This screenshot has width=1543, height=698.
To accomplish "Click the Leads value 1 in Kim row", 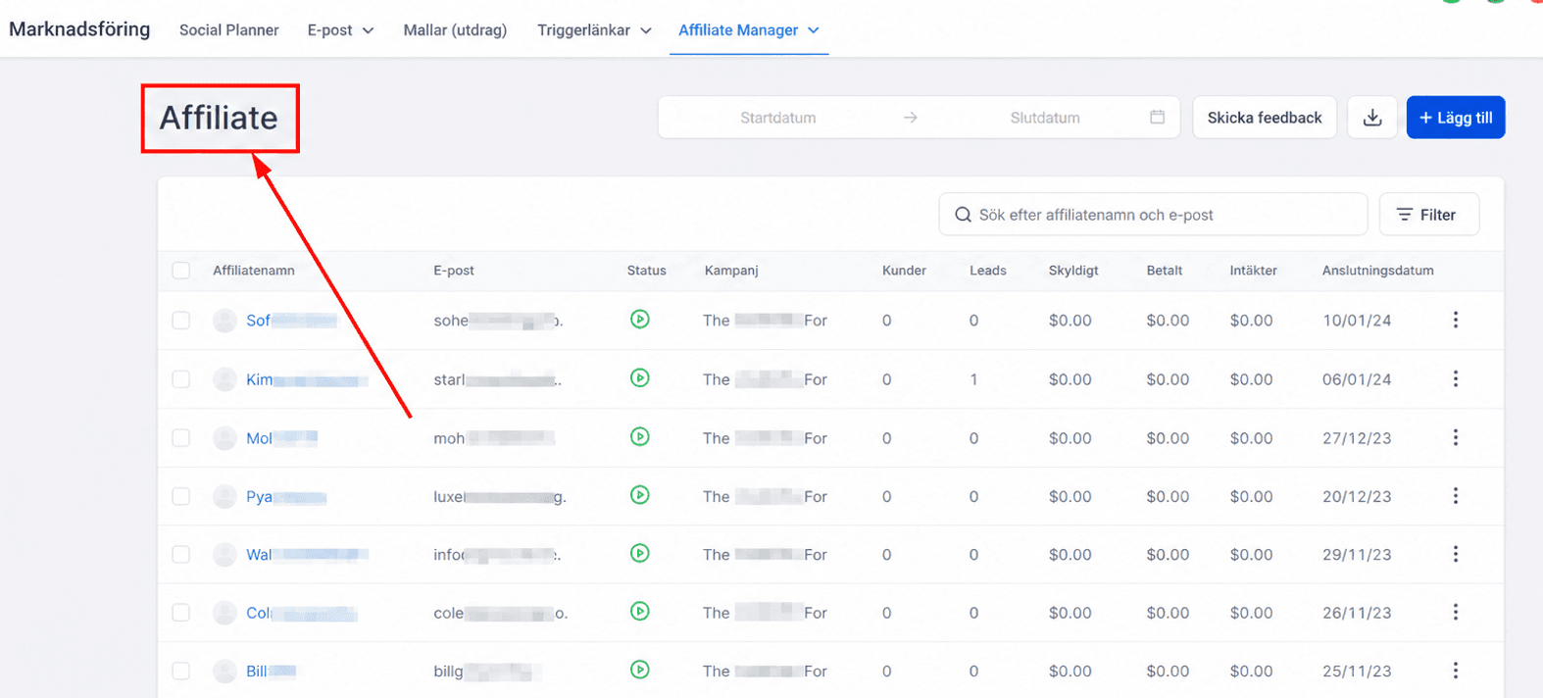I will click(973, 379).
